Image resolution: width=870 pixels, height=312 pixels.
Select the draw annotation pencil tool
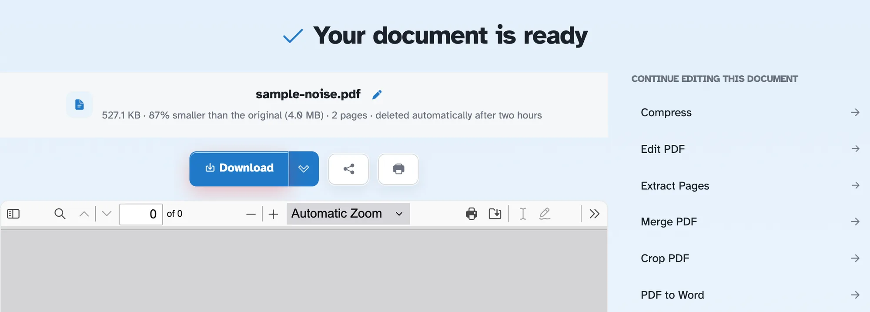(545, 214)
